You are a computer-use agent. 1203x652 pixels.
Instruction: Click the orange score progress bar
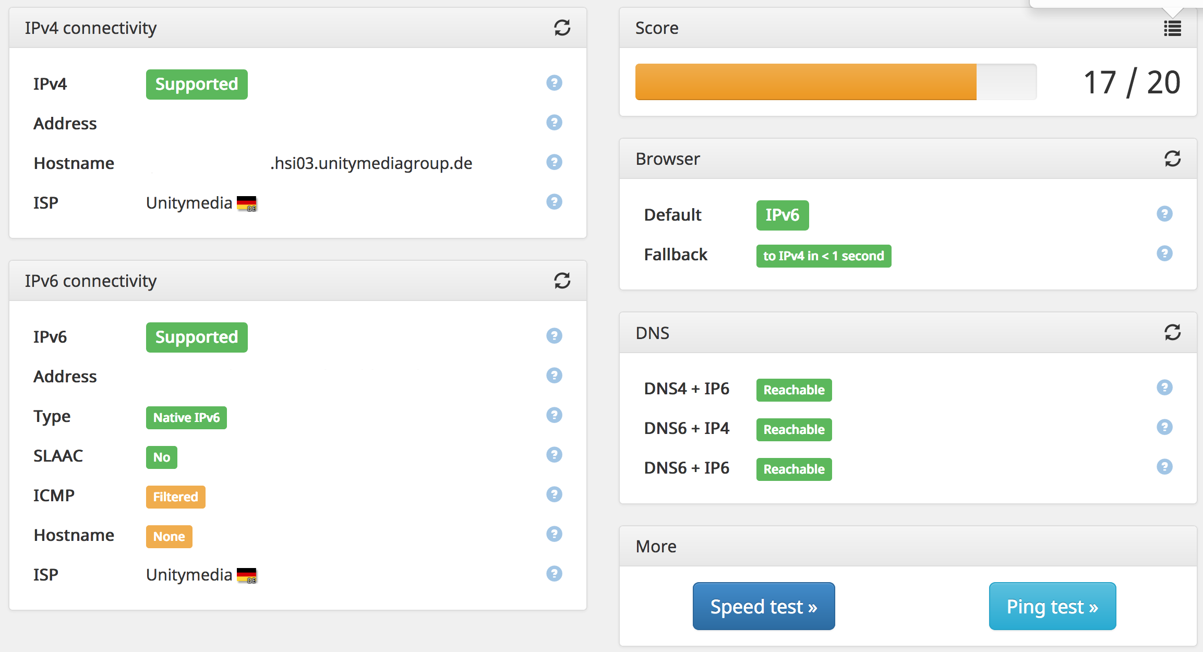pos(805,82)
